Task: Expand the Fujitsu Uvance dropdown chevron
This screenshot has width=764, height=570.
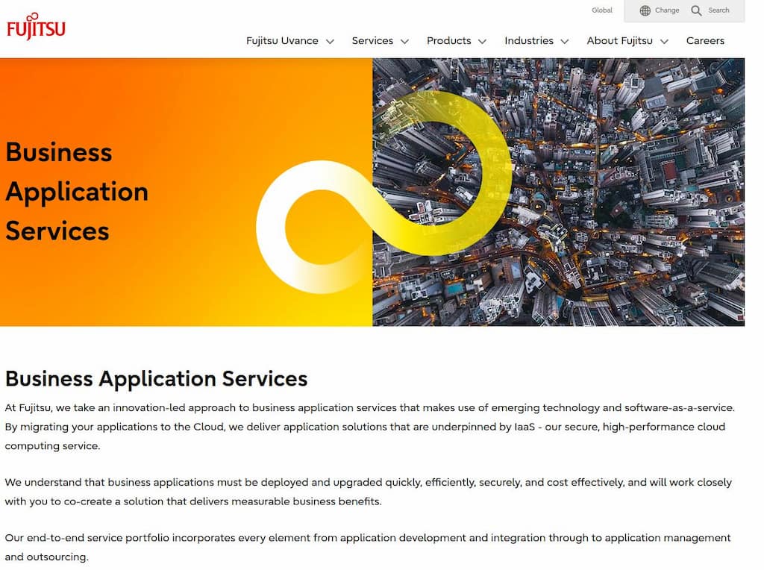Action: [332, 42]
